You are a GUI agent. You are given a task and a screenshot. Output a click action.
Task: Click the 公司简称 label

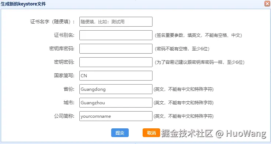click(x=64, y=116)
